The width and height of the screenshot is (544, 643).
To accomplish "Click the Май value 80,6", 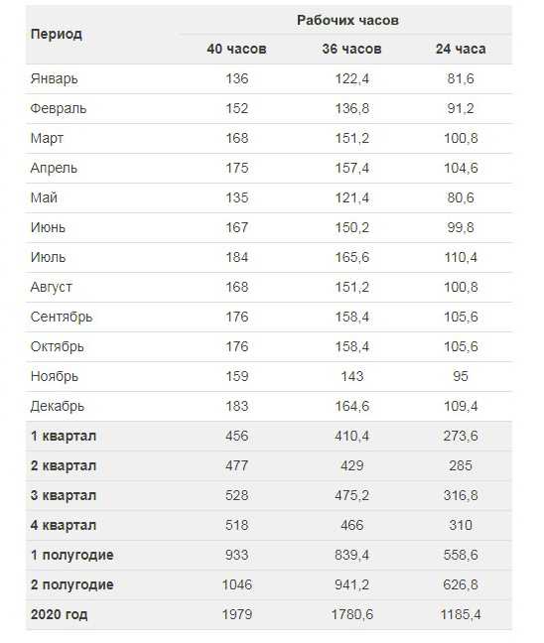I will tap(461, 197).
